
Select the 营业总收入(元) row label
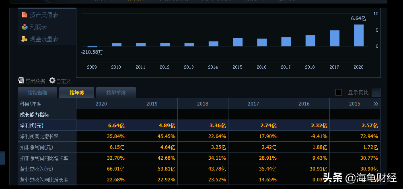click(47, 169)
